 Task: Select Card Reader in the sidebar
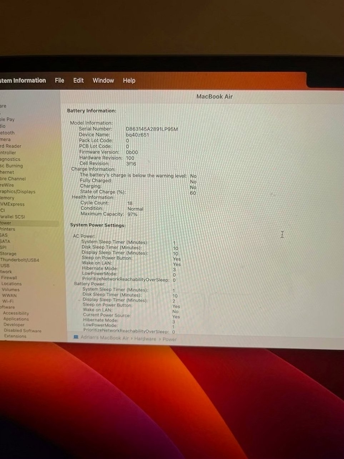[x=11, y=146]
